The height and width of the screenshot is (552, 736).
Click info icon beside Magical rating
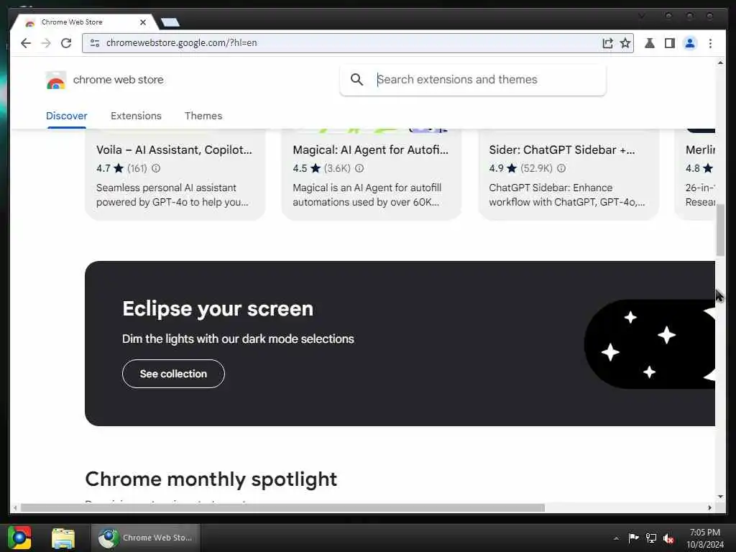(359, 168)
